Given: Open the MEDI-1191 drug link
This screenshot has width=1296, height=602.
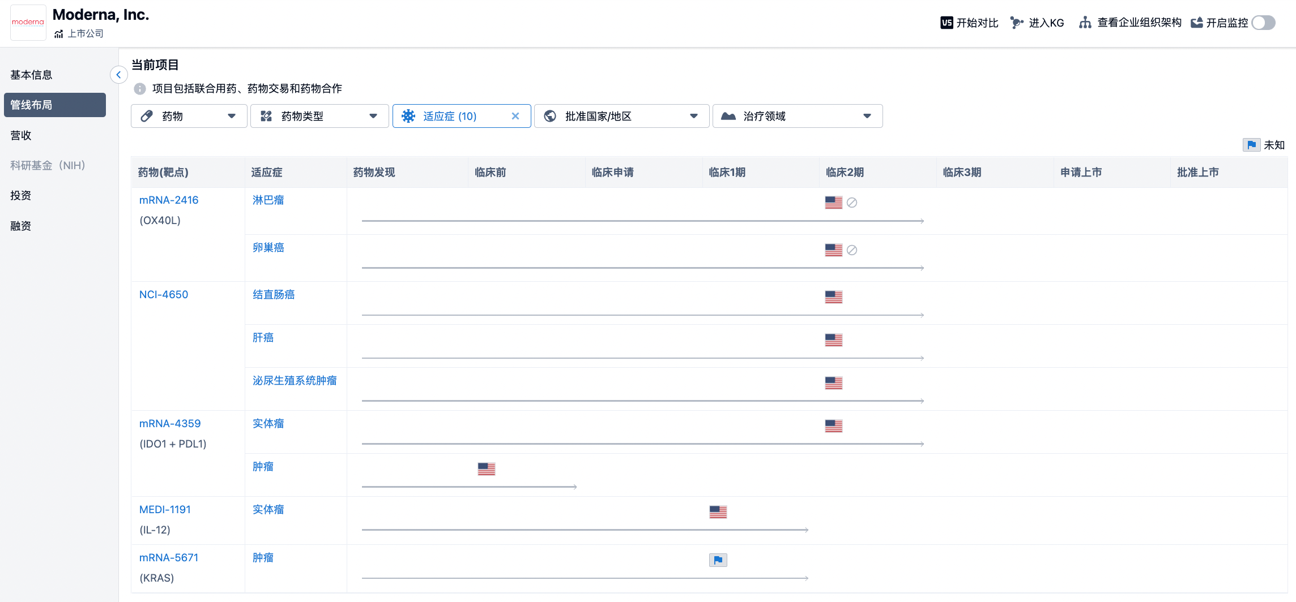Looking at the screenshot, I should pos(165,509).
